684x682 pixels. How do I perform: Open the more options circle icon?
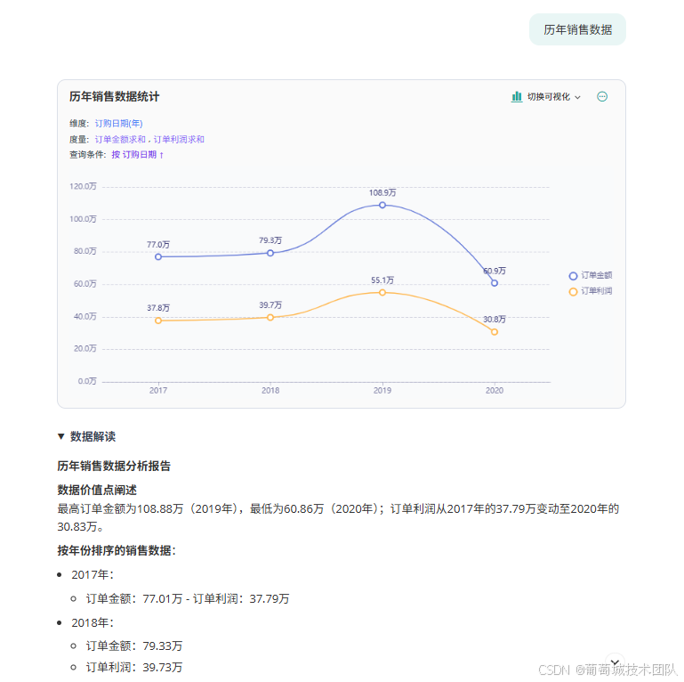pos(602,96)
